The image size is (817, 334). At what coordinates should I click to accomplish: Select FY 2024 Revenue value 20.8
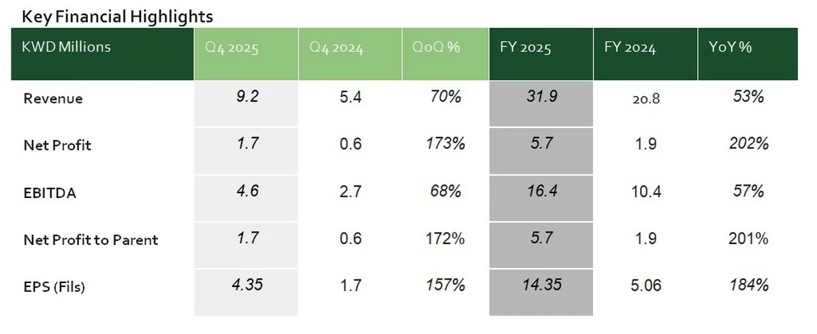point(646,99)
